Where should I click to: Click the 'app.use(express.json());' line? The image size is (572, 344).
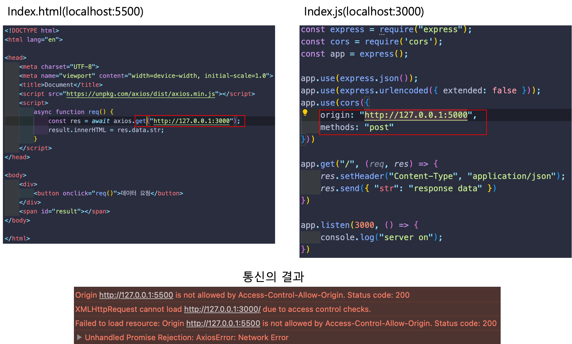[359, 78]
